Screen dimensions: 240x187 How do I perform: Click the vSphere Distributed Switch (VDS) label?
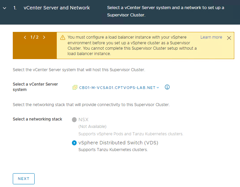[118, 143]
